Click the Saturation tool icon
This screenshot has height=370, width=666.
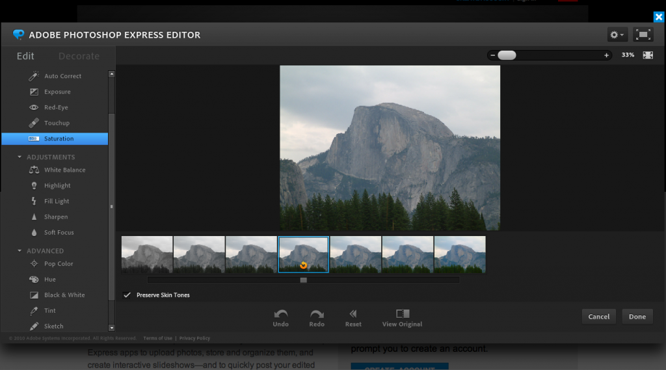point(34,139)
